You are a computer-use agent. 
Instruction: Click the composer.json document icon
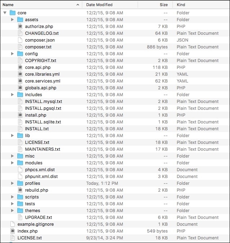pos(20,40)
